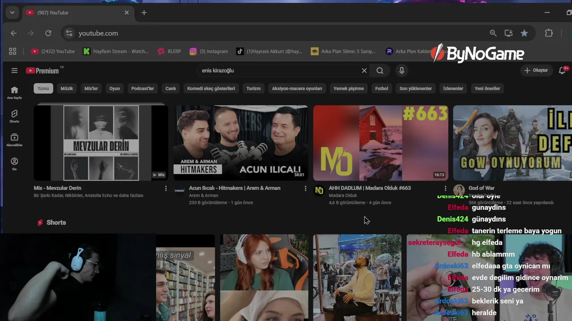
Task: Open Arka Plan Silme bookmark
Action: [343, 51]
